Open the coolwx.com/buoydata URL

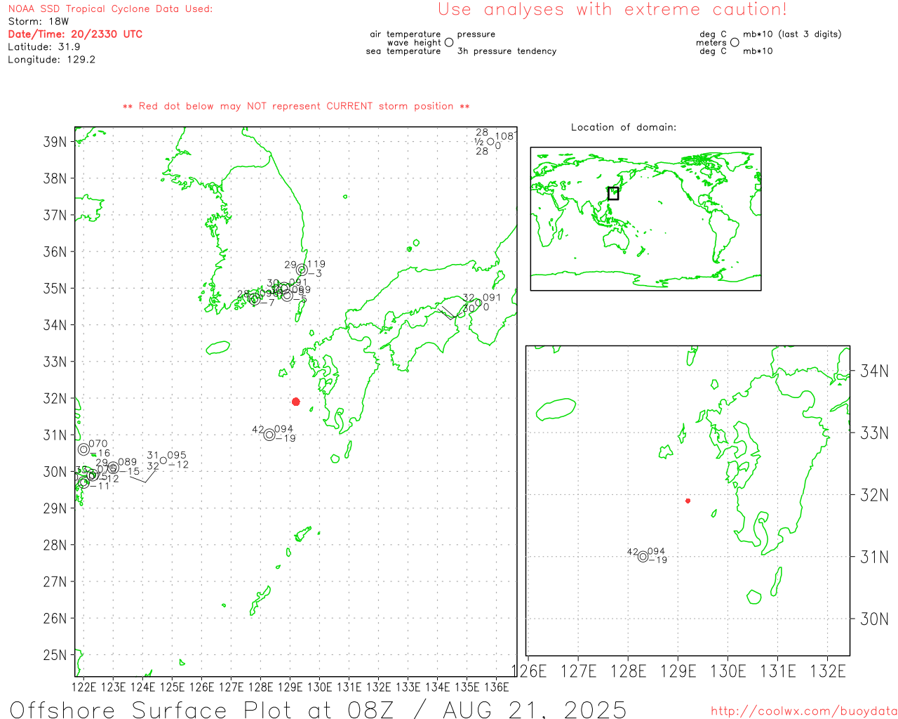tap(804, 711)
